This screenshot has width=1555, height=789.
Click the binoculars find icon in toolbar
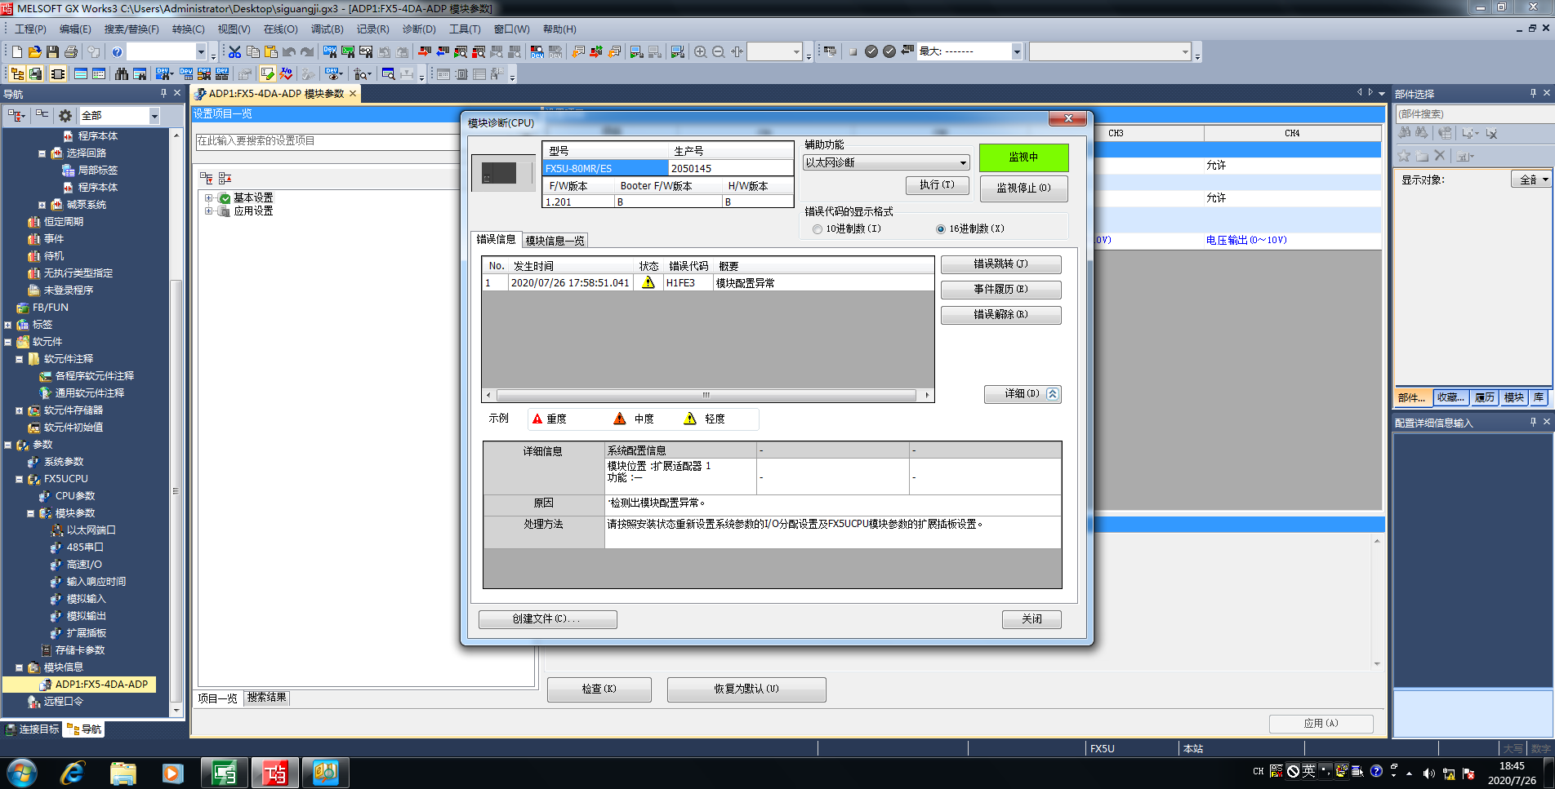click(x=122, y=74)
